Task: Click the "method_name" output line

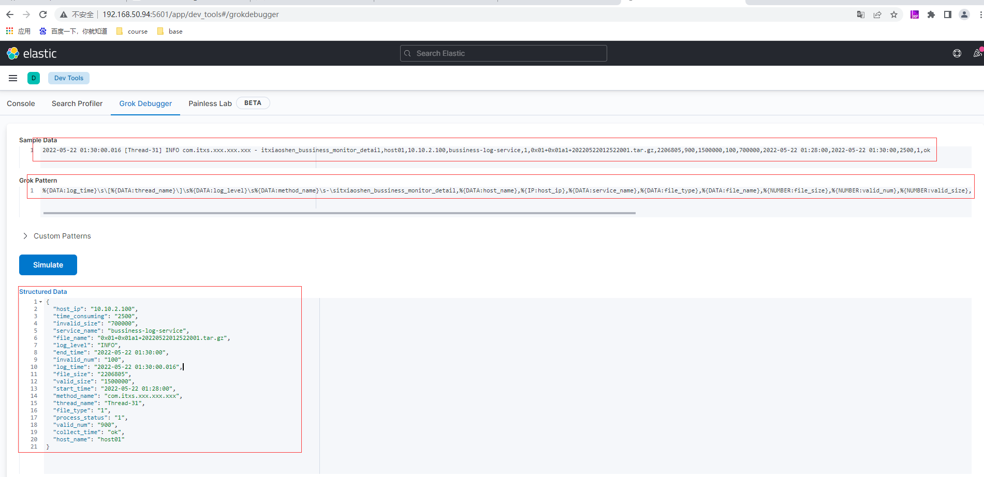Action: [118, 396]
